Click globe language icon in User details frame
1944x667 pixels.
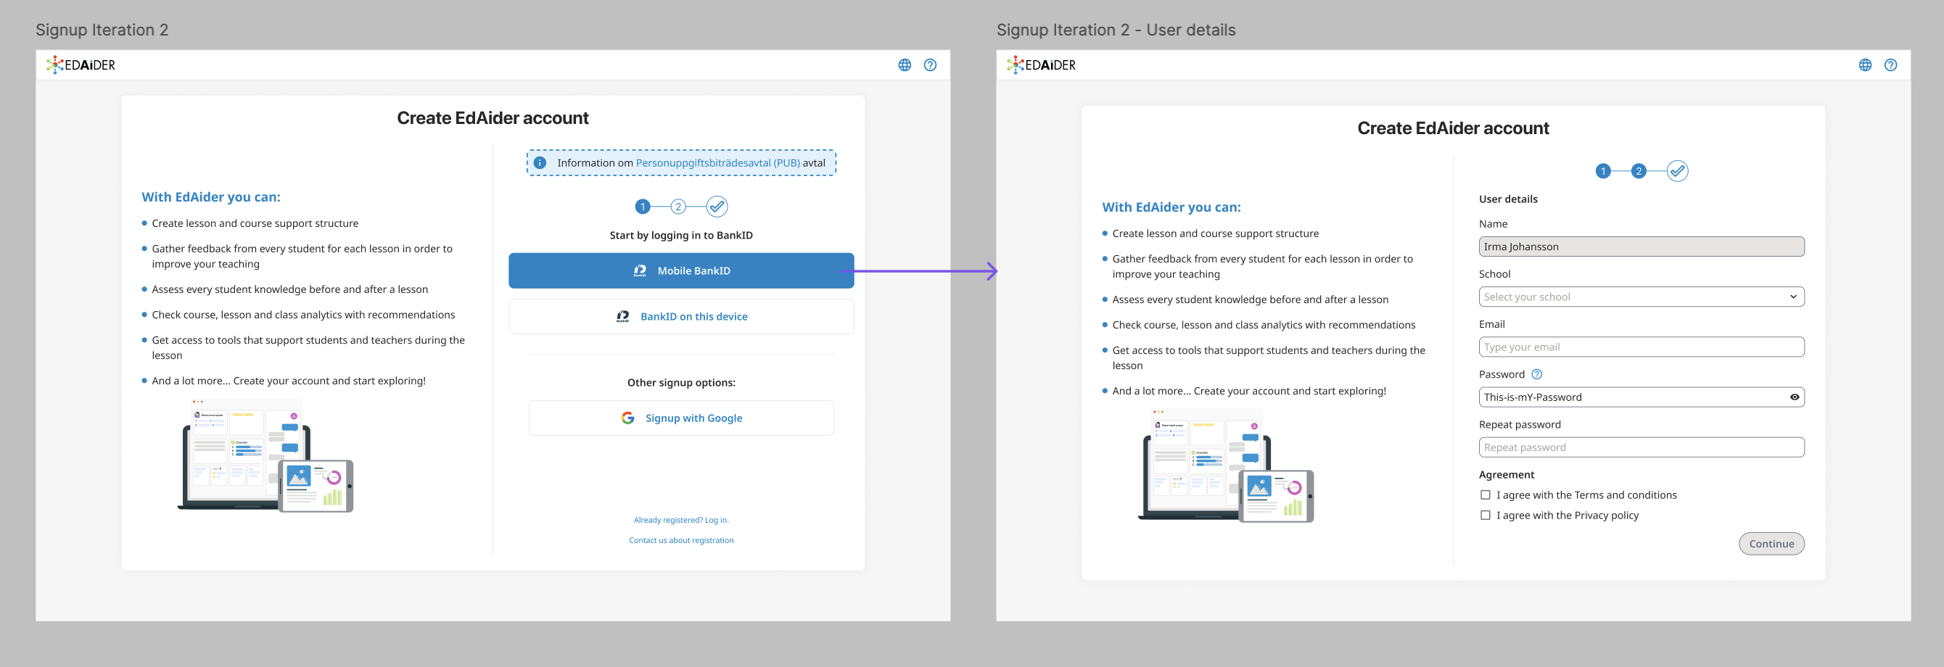1865,65
